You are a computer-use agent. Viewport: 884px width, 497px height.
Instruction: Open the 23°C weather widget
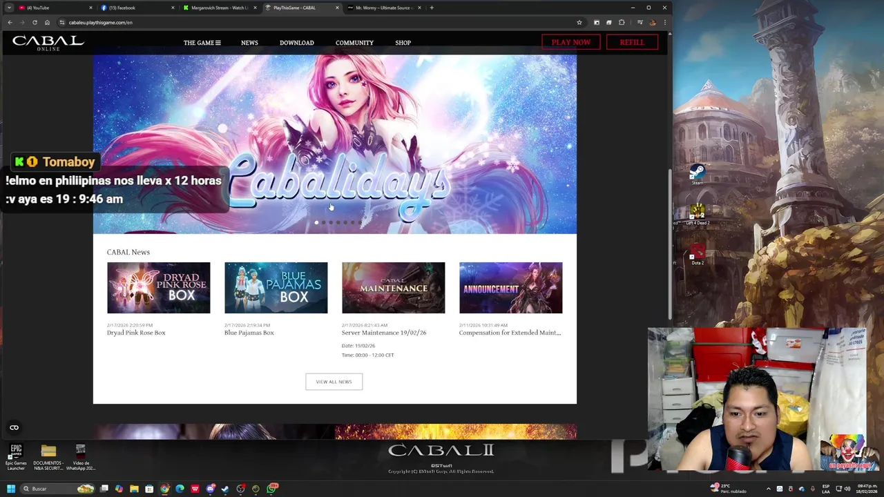727,489
